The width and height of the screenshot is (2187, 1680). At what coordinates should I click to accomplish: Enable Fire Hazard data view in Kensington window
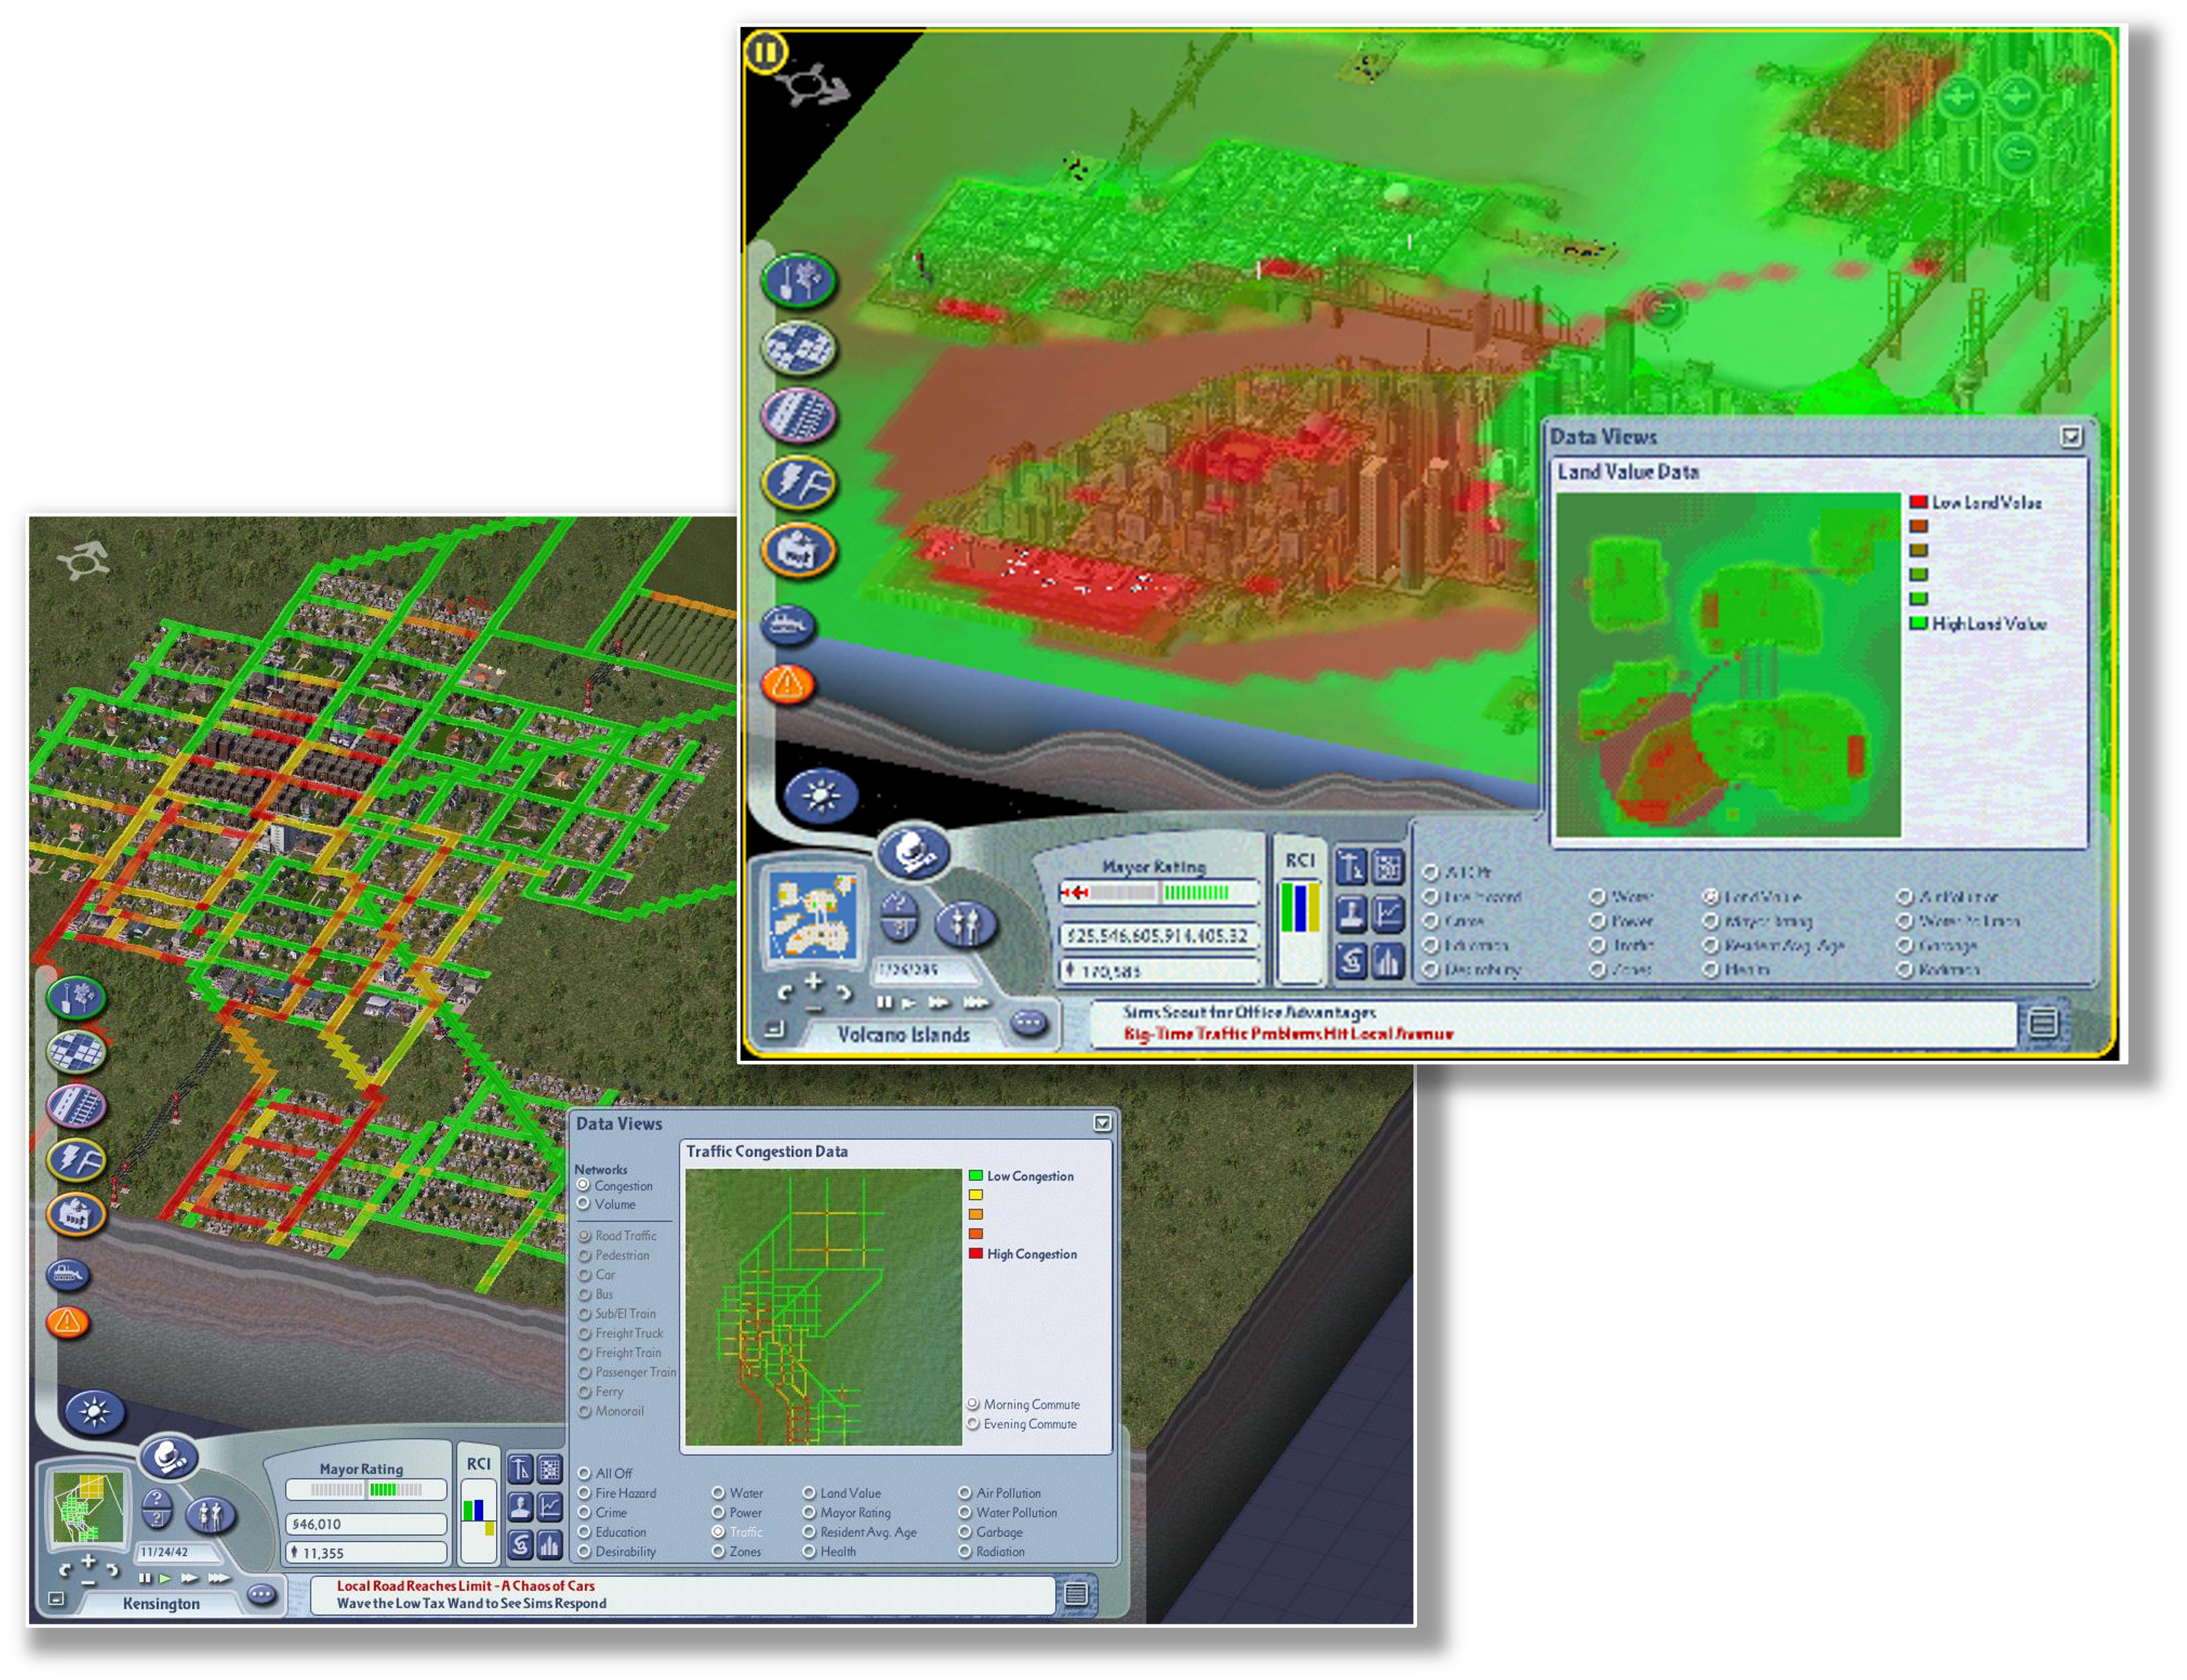click(x=617, y=1493)
